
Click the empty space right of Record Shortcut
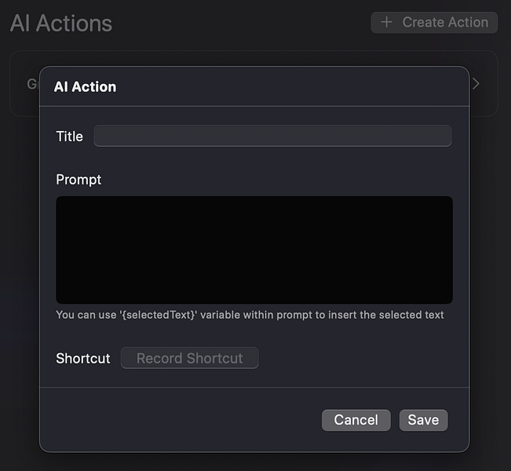coord(353,359)
